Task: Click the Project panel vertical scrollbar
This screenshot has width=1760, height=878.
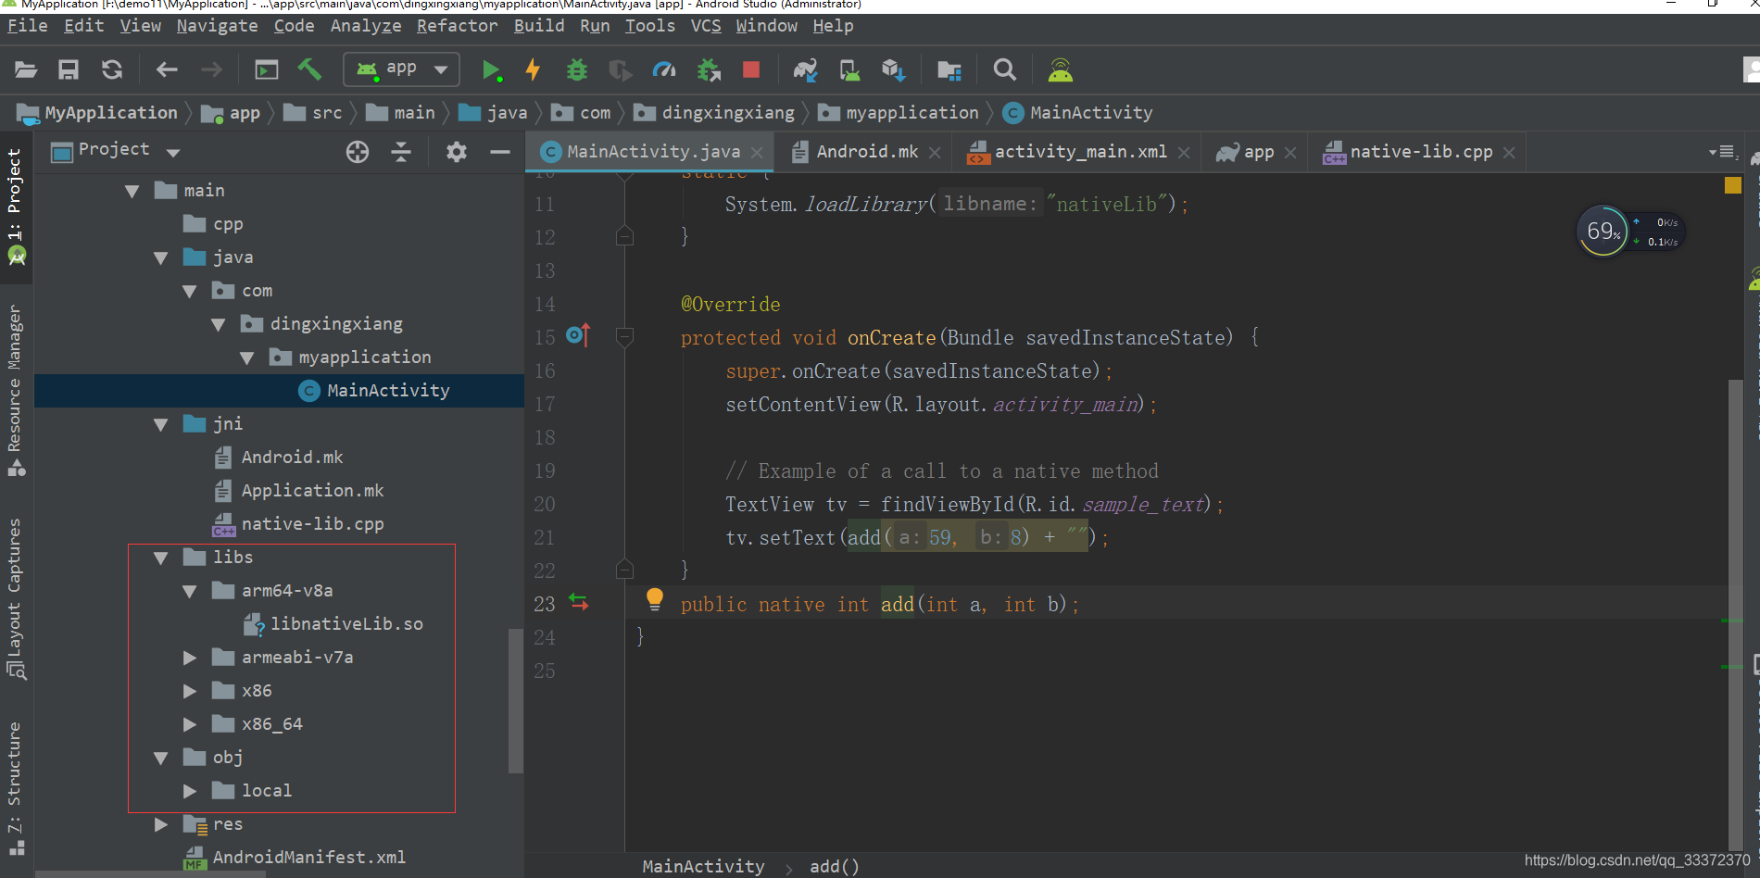Action: (x=516, y=700)
